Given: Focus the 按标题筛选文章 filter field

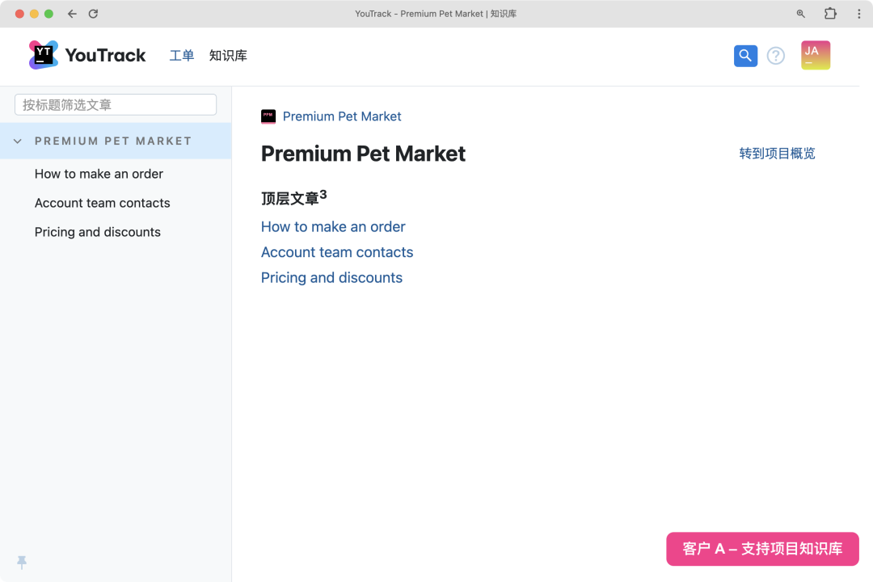Looking at the screenshot, I should pyautogui.click(x=116, y=105).
